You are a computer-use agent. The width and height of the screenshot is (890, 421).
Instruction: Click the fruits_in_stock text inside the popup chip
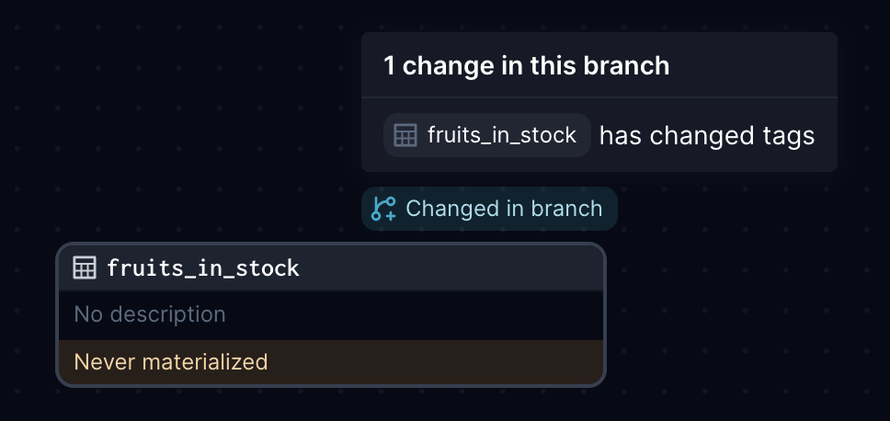(x=502, y=136)
